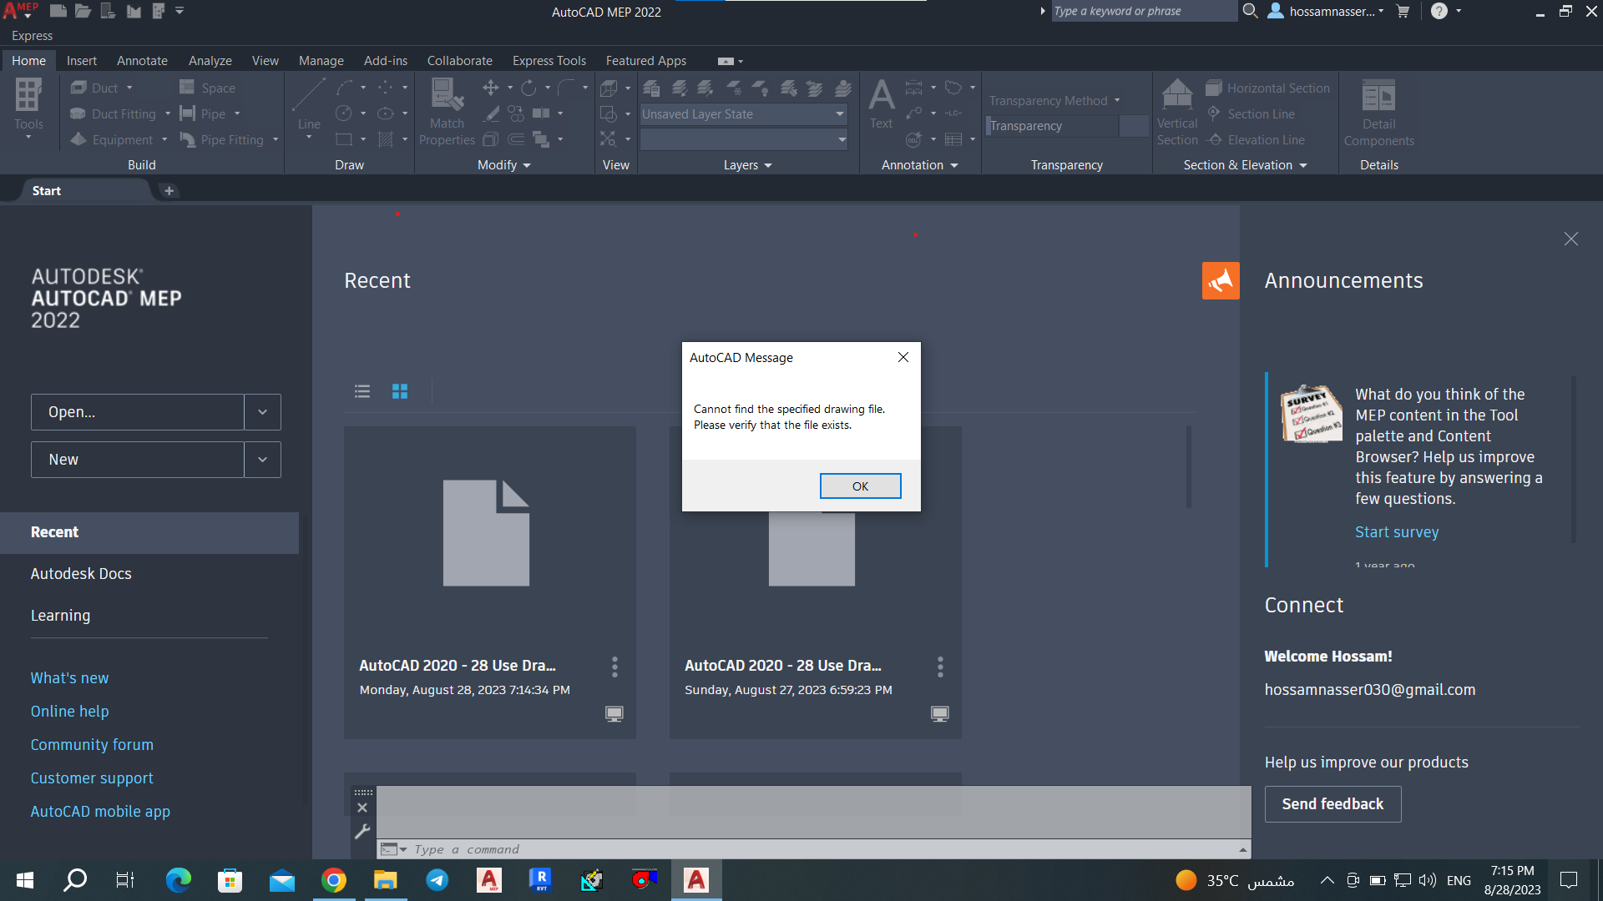Image resolution: width=1603 pixels, height=901 pixels.
Task: Open the Transparency Method dropdown
Action: [1054, 100]
